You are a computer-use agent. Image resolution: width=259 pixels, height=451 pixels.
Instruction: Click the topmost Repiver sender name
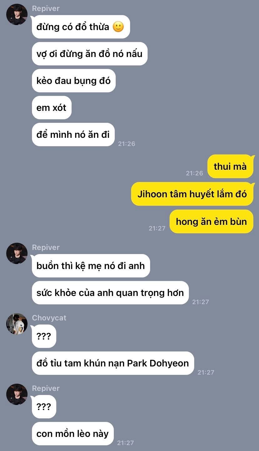(x=46, y=8)
